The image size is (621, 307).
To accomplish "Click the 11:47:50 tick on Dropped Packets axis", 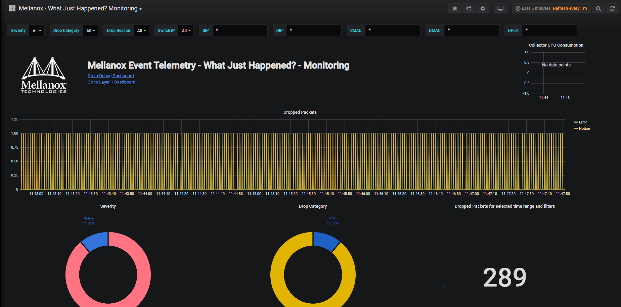I will tap(563, 194).
